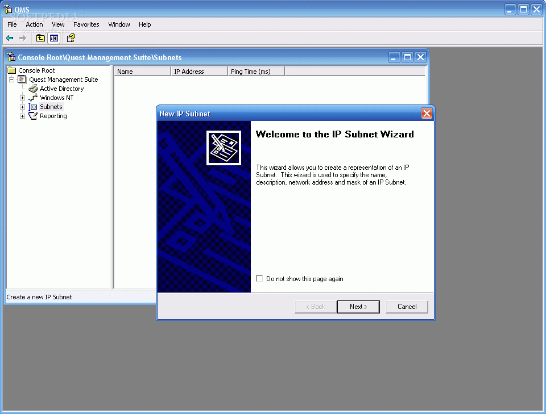Click the Forward arrow toolbar icon
546x414 pixels.
point(23,38)
